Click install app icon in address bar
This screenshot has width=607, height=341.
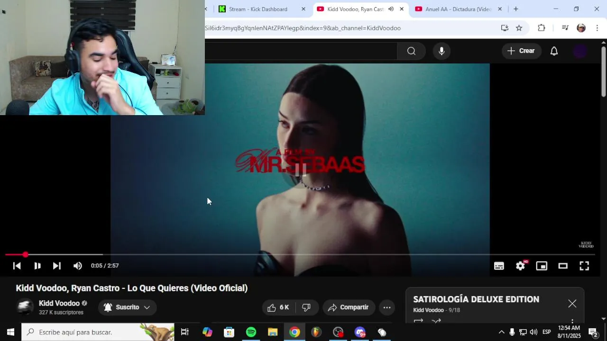(505, 28)
